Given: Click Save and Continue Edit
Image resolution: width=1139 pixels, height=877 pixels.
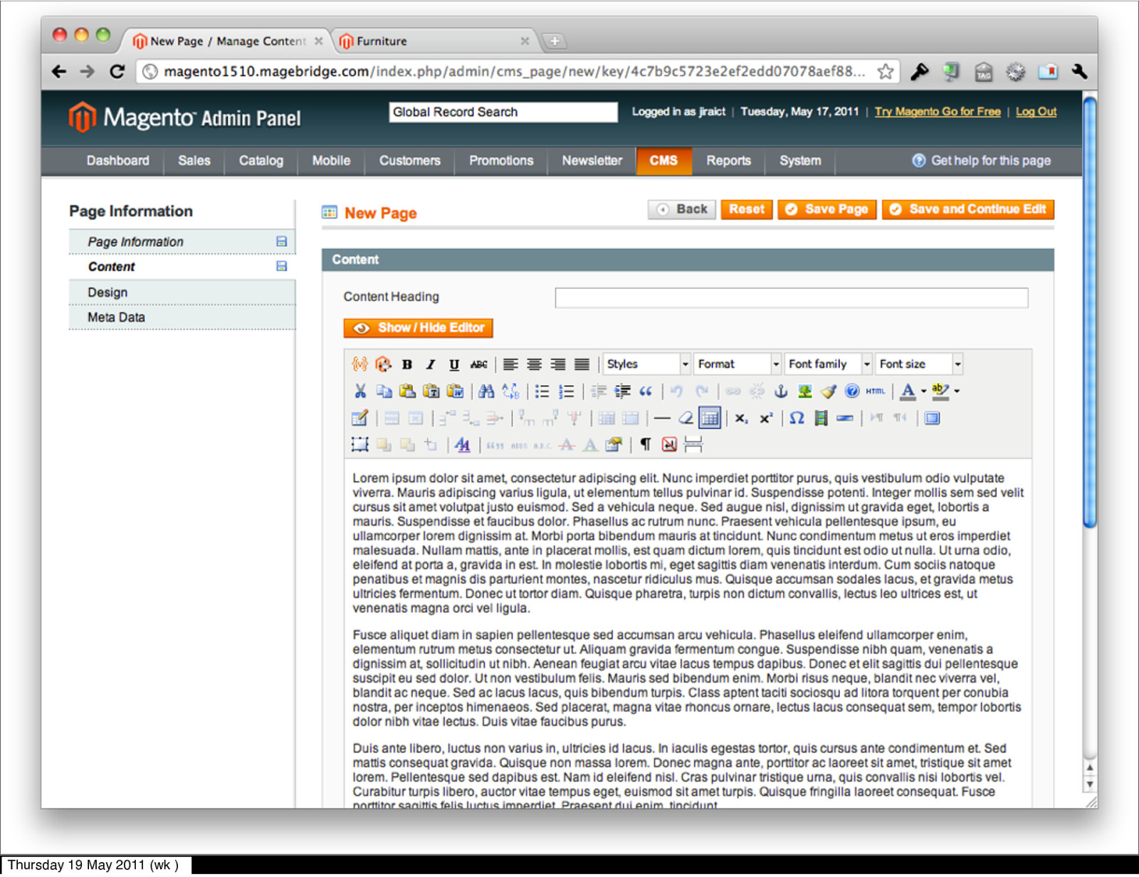Looking at the screenshot, I should [968, 209].
